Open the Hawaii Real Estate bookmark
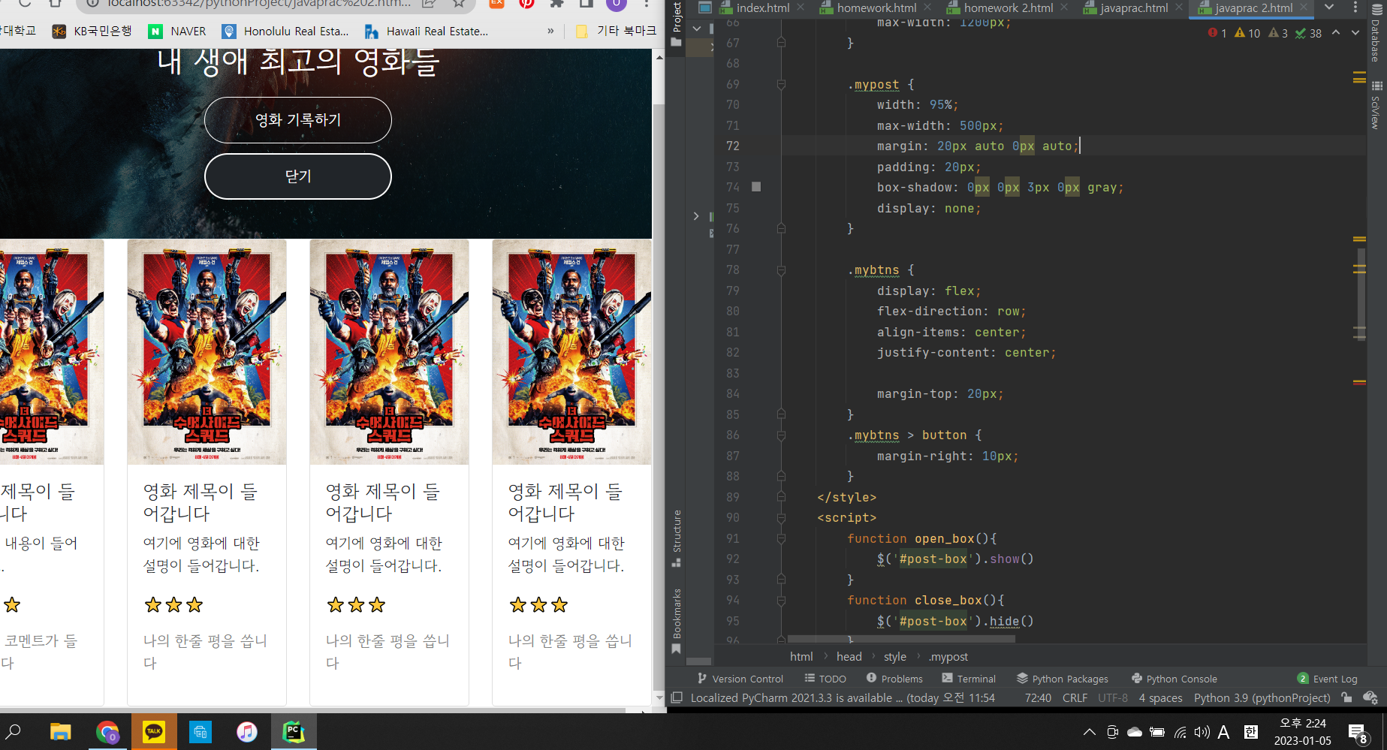This screenshot has width=1387, height=750. pos(427,31)
